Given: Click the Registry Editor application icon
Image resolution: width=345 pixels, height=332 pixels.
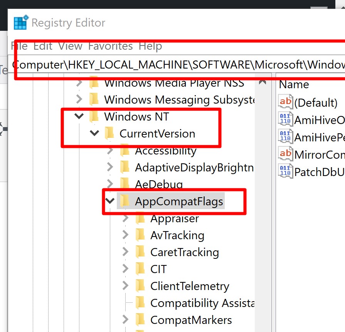Looking at the screenshot, I should tap(20, 22).
